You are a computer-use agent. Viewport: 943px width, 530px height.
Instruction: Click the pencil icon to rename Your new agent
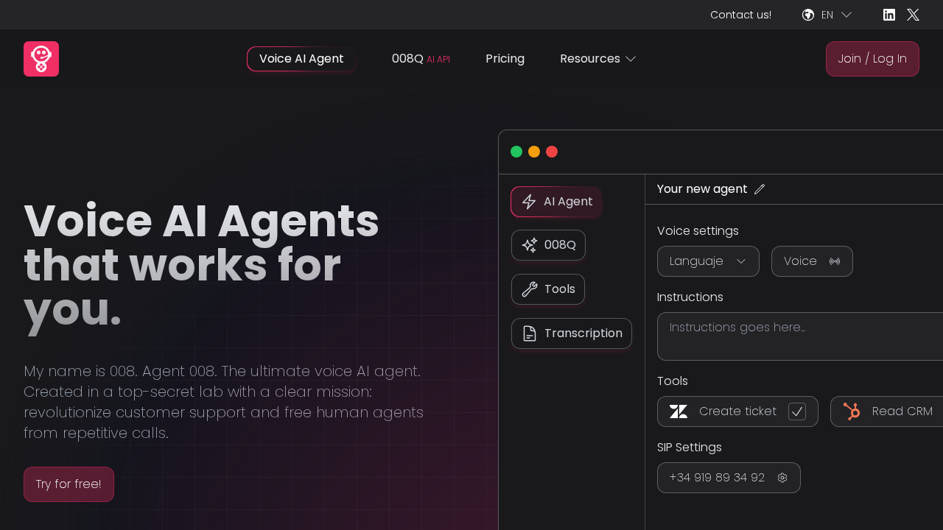click(x=760, y=189)
